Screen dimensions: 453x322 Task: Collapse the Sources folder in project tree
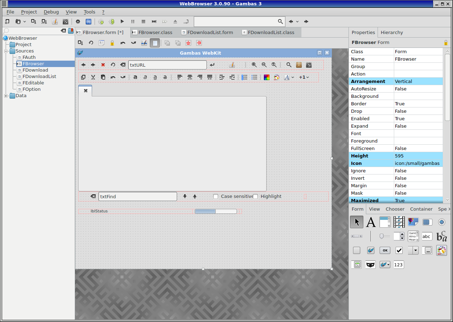(x=6, y=51)
